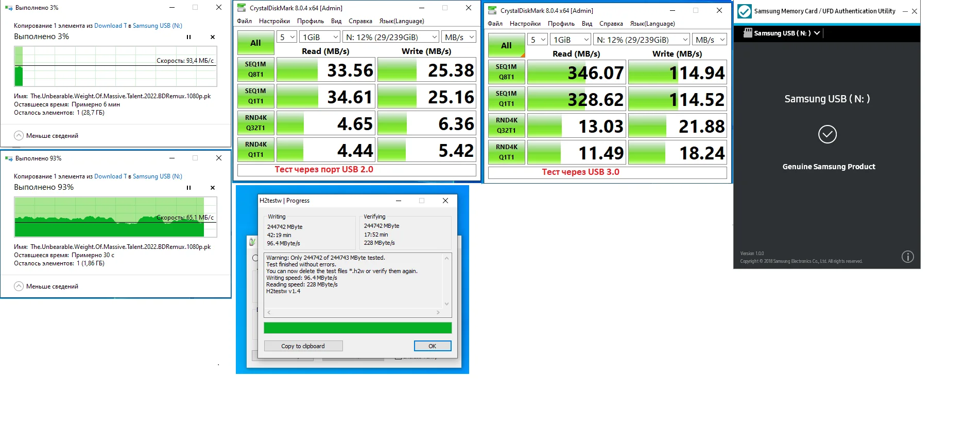Open Samsung USB (N:) link in 93% dialog
The height and width of the screenshot is (432, 965).
[158, 176]
